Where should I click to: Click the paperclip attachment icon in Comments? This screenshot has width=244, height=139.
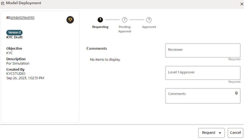(236, 93)
